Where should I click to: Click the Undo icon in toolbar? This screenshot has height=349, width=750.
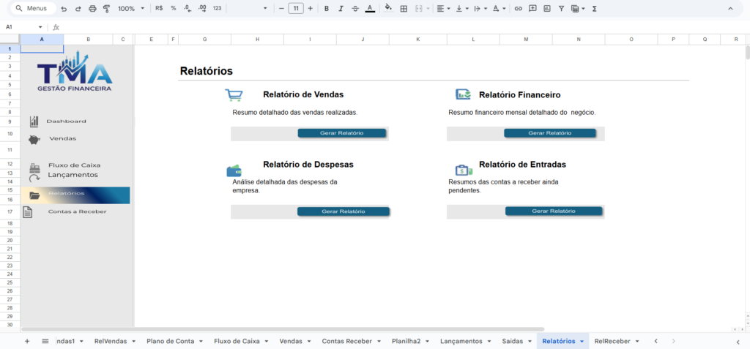(64, 9)
